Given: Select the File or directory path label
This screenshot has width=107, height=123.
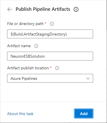Looking at the screenshot, I should coord(25,24).
